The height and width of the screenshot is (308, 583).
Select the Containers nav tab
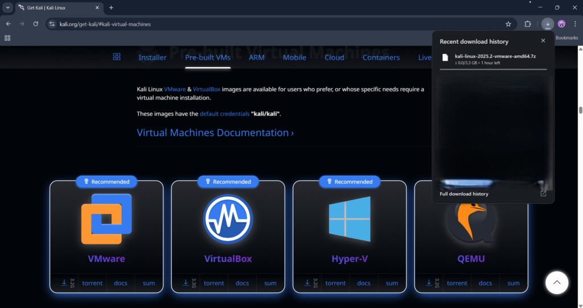click(x=381, y=57)
